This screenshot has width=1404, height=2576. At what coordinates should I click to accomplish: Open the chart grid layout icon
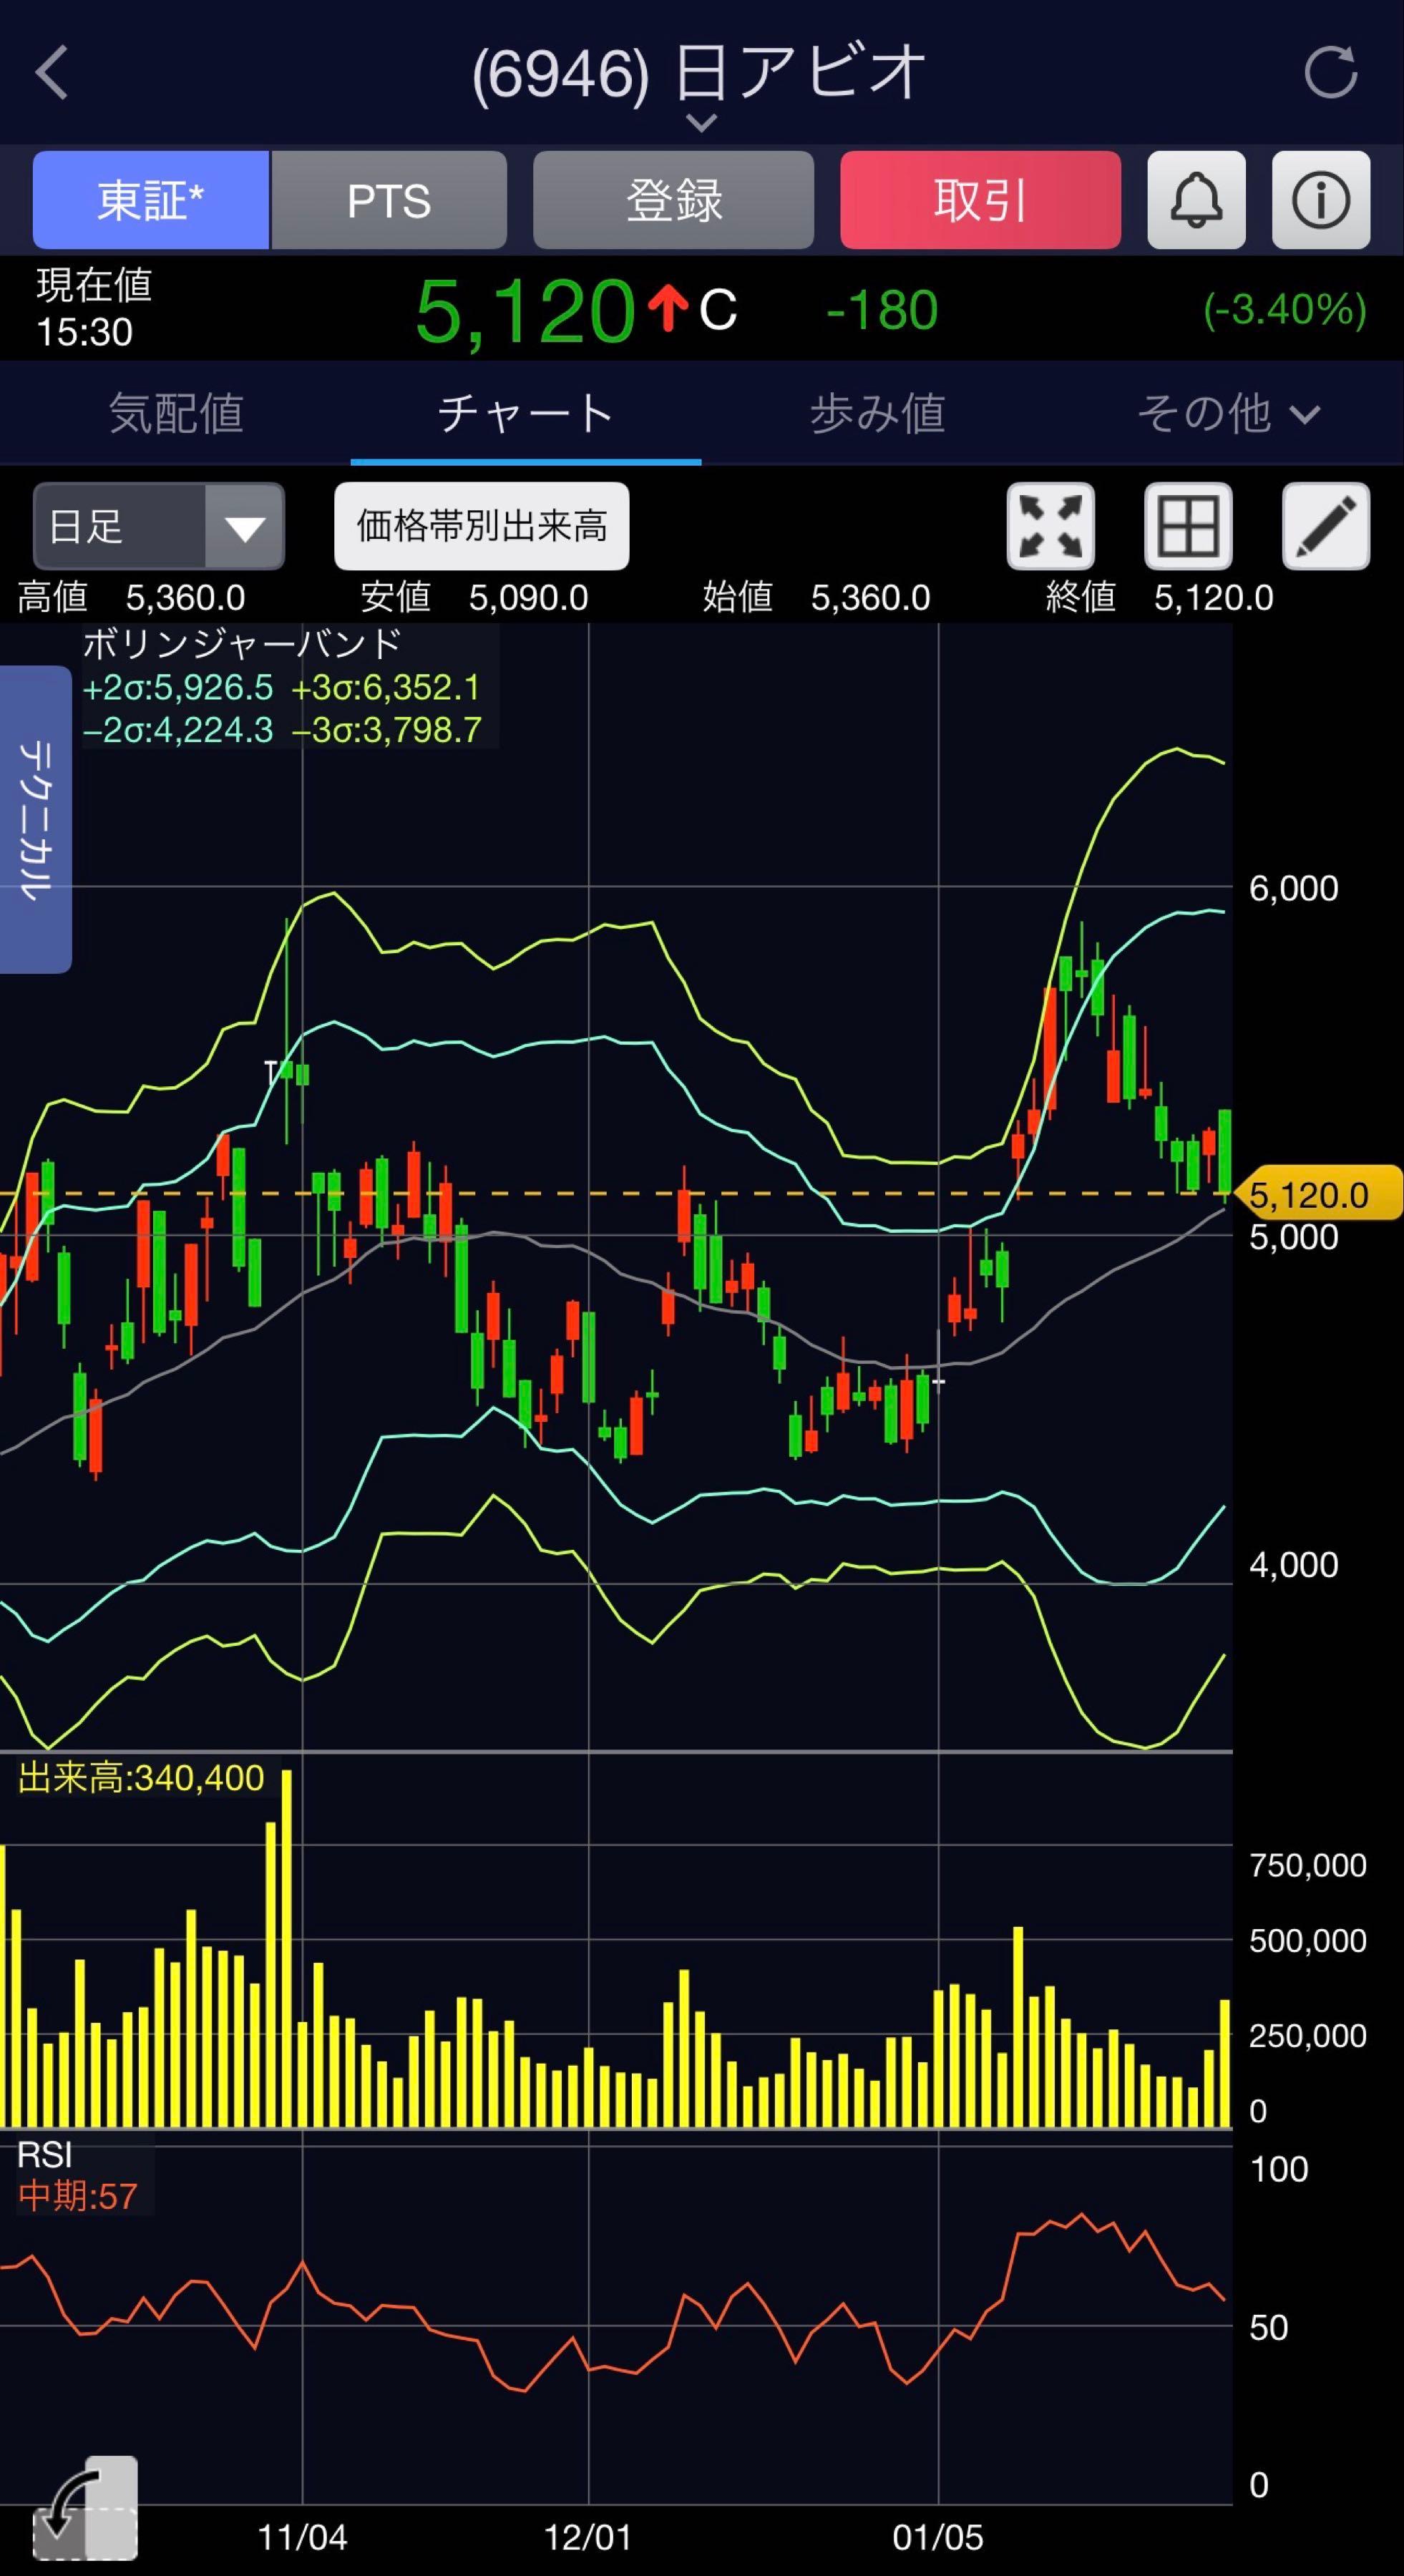pos(1188,526)
